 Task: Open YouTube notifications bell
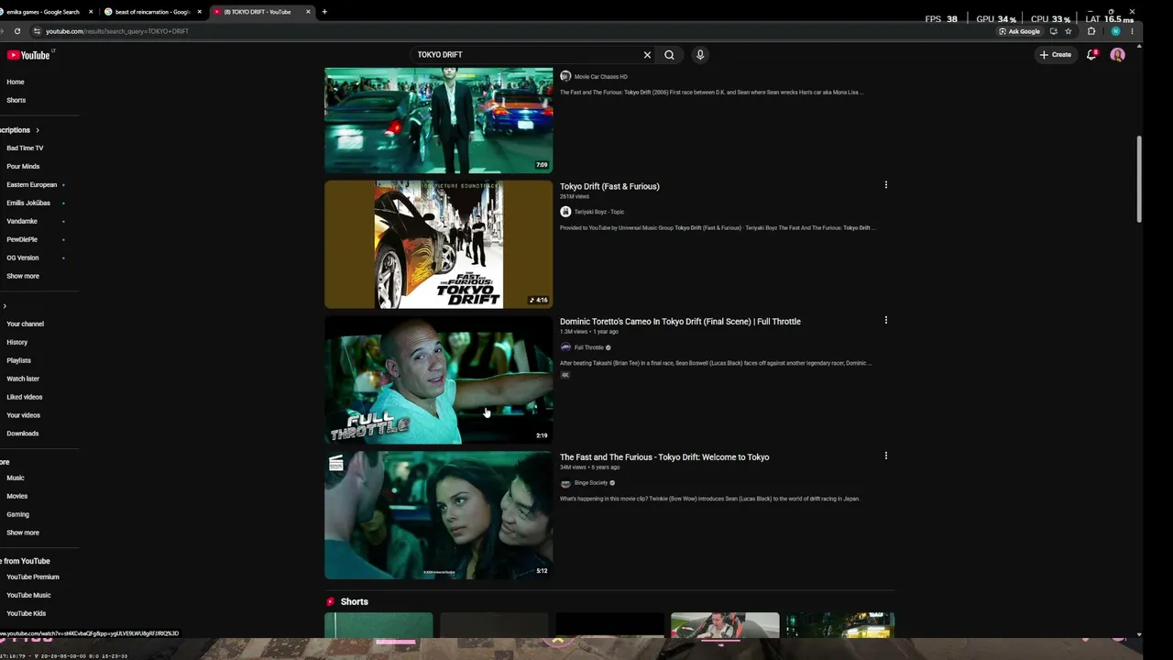[1091, 55]
